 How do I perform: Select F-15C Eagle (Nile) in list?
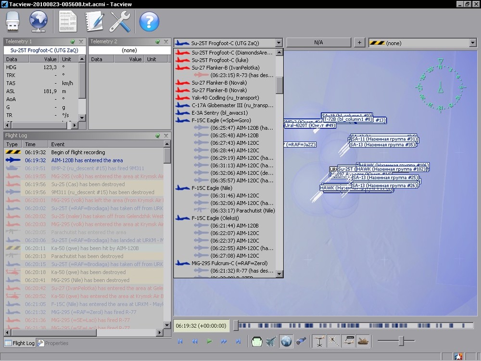click(x=212, y=188)
